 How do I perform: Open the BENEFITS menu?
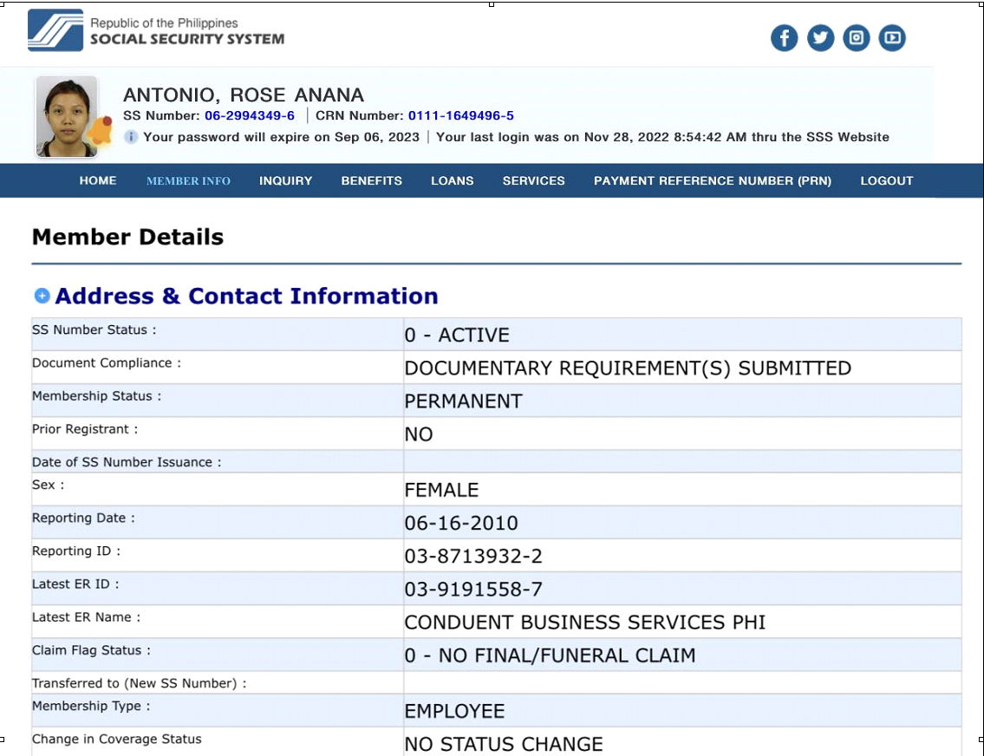coord(371,181)
